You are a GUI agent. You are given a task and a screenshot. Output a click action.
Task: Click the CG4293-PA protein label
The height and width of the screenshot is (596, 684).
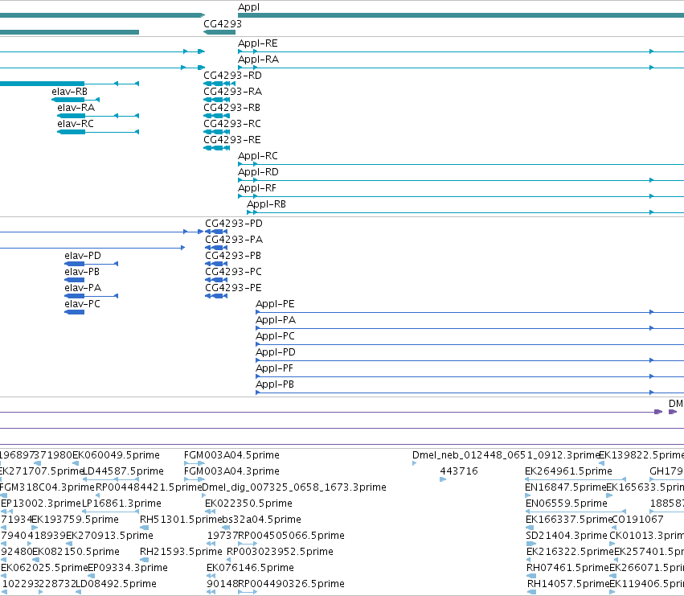pos(234,240)
